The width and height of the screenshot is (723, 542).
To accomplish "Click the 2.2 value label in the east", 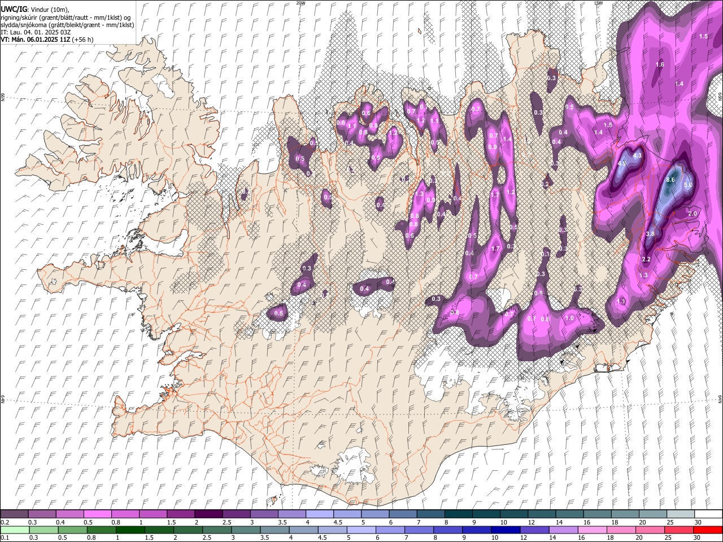I will pyautogui.click(x=647, y=259).
